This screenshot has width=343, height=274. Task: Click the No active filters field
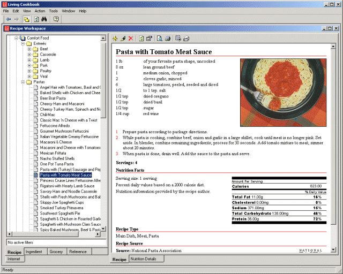tap(56, 242)
